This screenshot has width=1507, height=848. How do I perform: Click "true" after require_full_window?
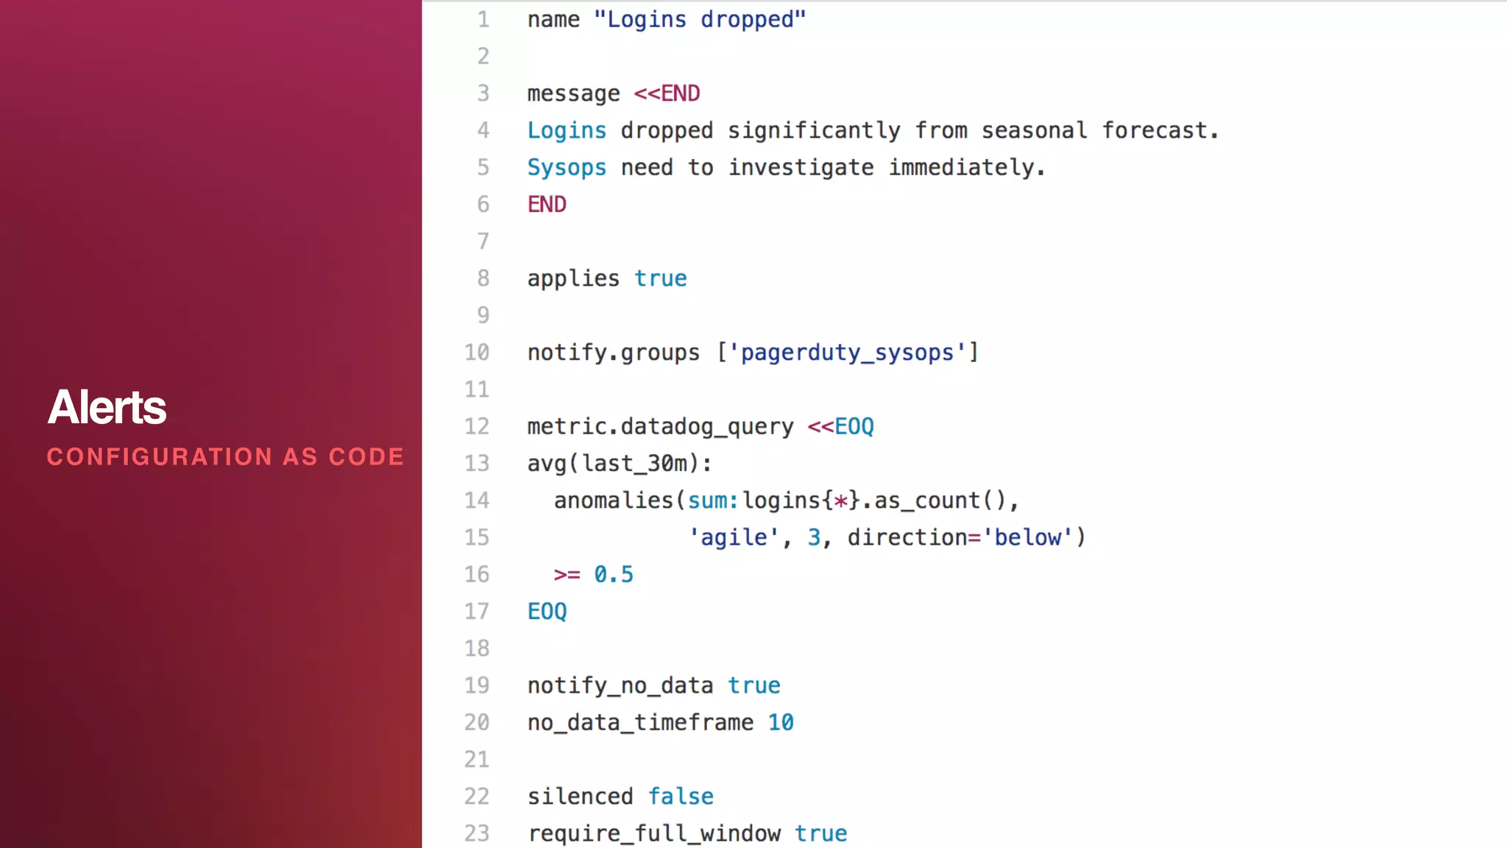pyautogui.click(x=820, y=834)
